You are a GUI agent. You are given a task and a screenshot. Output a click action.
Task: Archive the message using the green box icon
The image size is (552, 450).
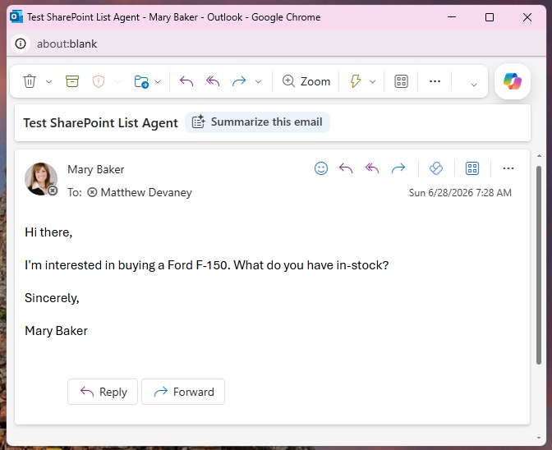(x=72, y=81)
